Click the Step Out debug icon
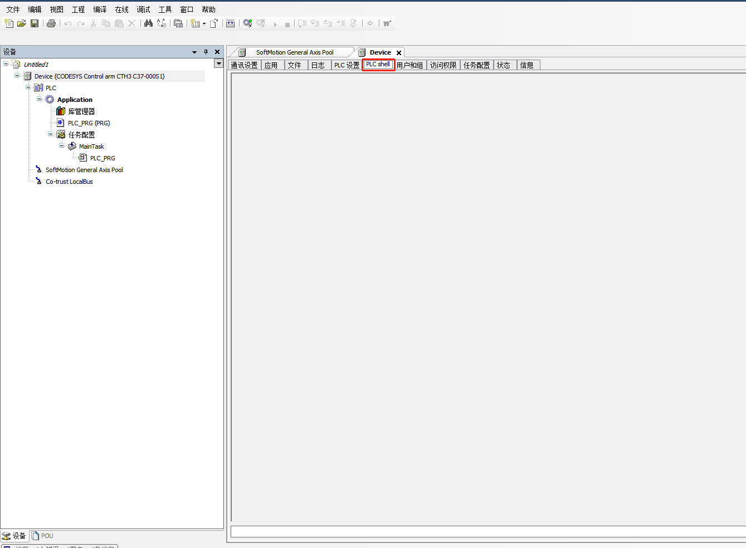746x548 pixels. 328,23
